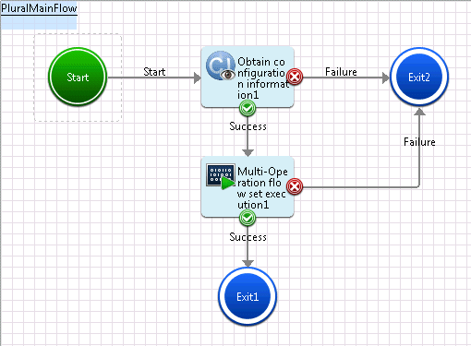This screenshot has height=346, width=471.
Task: Click the Multi-Operation flow set execution1 icon
Action: [221, 176]
